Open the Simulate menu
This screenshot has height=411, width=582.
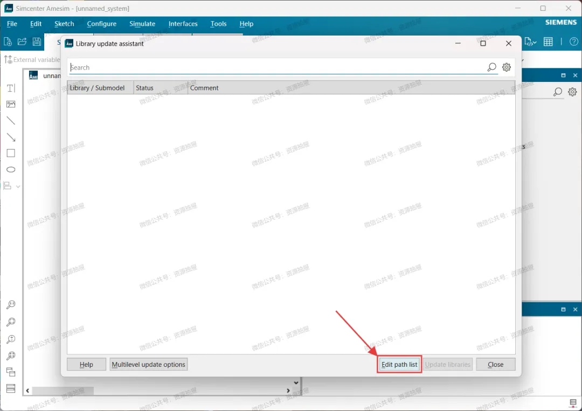142,24
